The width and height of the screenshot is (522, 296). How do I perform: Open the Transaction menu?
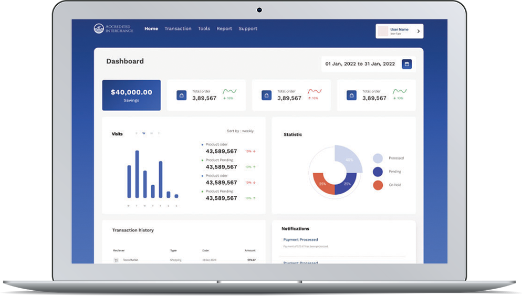(178, 28)
